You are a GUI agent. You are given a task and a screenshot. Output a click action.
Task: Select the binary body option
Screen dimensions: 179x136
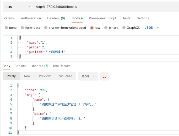point(106,28)
